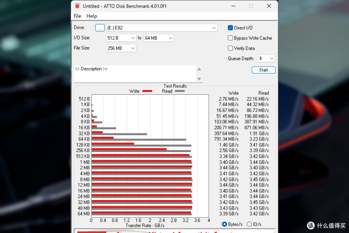The height and width of the screenshot is (233, 349).
Task: Open the Help menu
Action: click(x=92, y=16)
